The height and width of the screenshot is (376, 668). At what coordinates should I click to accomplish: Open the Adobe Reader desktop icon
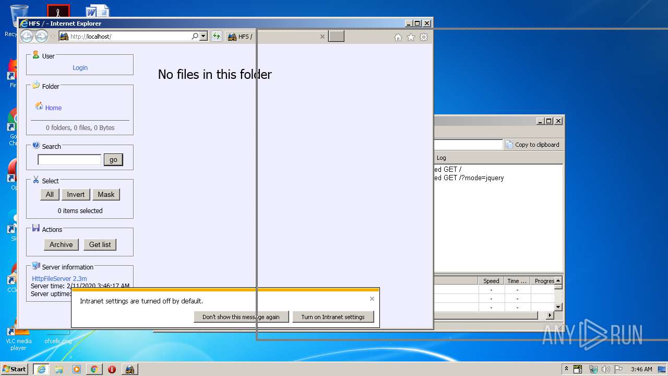pos(58,11)
